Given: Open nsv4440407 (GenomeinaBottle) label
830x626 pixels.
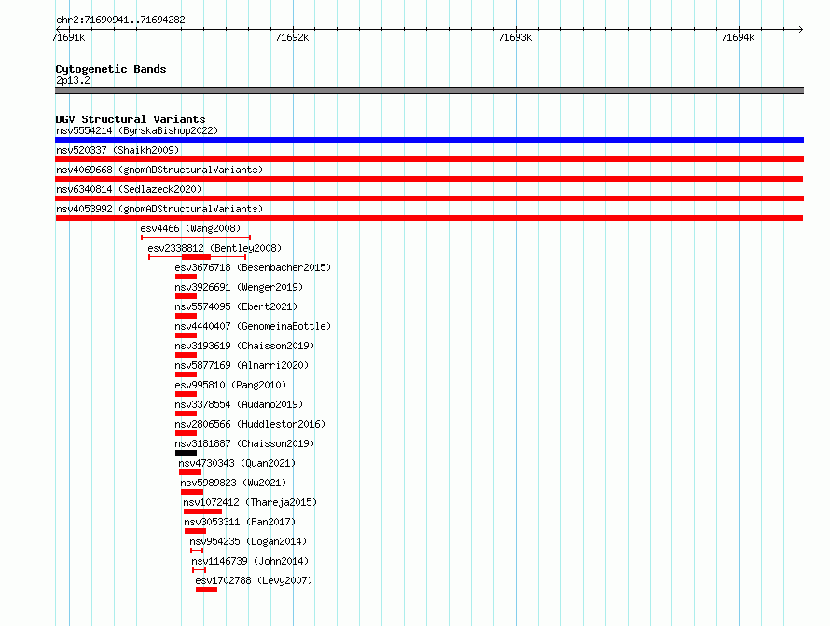Looking at the screenshot, I should click(253, 326).
